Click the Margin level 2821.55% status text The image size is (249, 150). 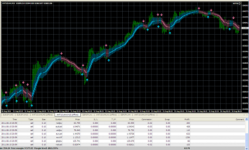[46, 148]
